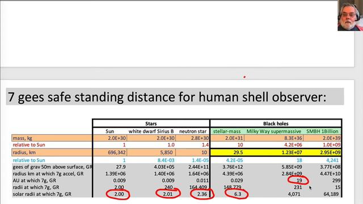Click the white dwarf radii value 240

168,188
